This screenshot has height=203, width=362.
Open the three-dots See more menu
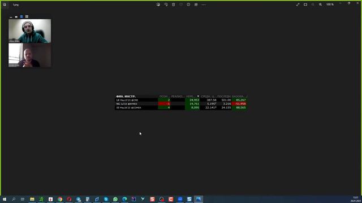pos(204,5)
